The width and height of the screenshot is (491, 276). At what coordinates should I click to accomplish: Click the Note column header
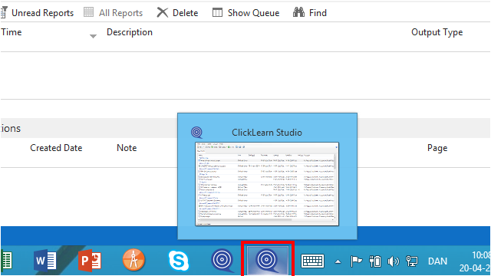[x=127, y=148]
